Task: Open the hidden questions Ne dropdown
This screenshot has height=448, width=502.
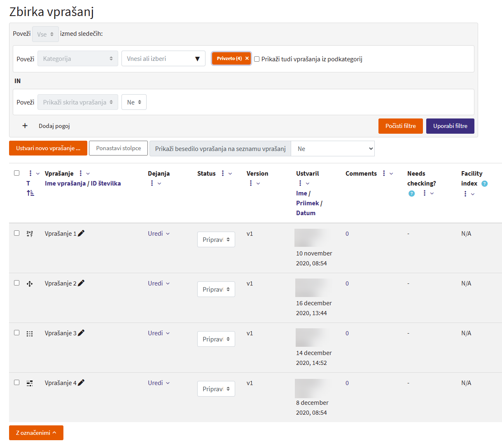Action: click(x=134, y=102)
